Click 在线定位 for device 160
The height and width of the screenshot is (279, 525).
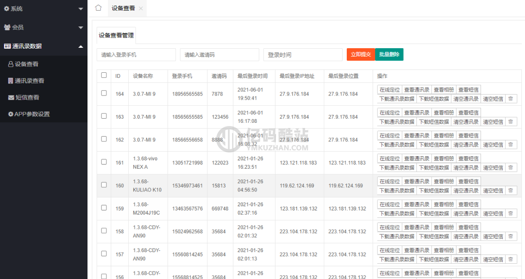pos(390,181)
